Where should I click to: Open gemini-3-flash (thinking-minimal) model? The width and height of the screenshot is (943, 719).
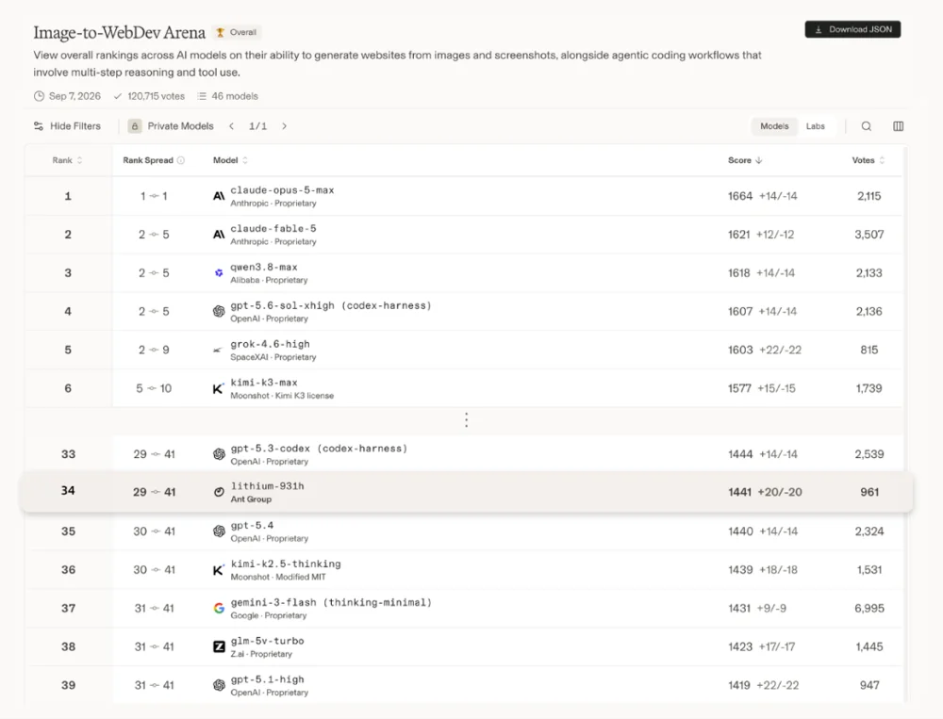[331, 602]
